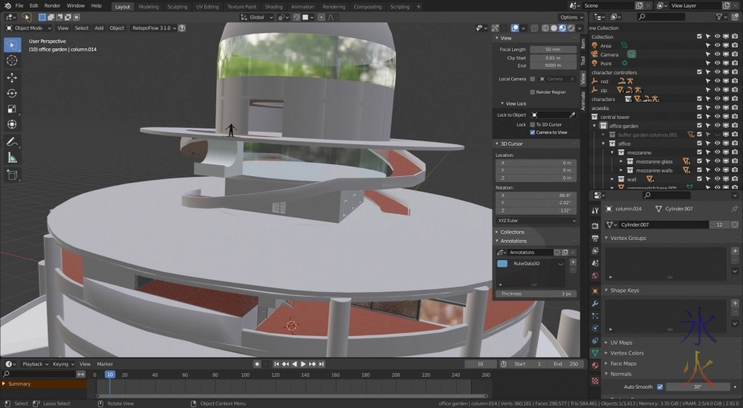Open the Modifier wrench properties tab
Viewport: 743px width, 408px height.
click(x=595, y=303)
